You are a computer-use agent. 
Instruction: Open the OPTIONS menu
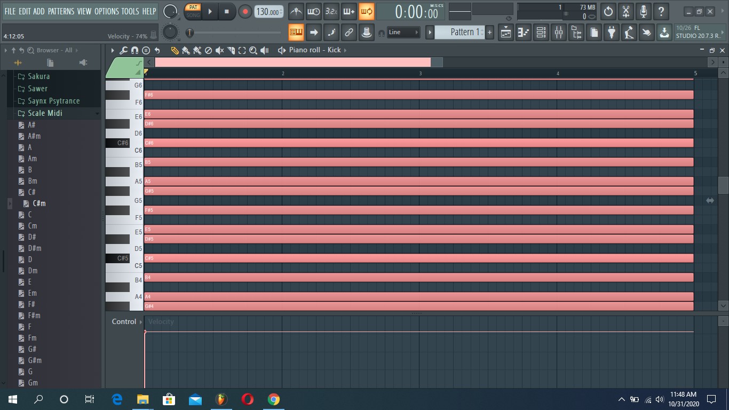coord(107,11)
